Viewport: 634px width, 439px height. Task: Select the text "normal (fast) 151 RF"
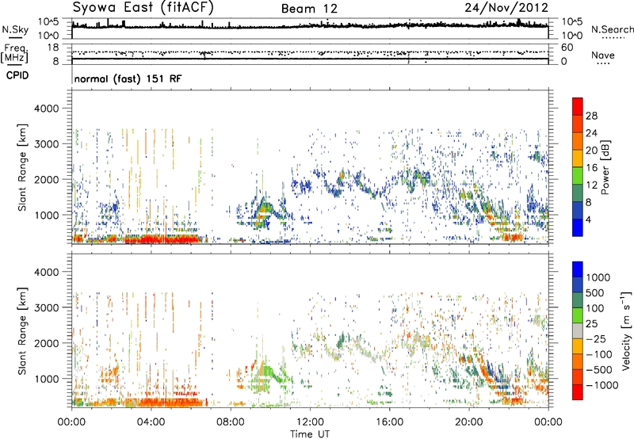tap(128, 78)
